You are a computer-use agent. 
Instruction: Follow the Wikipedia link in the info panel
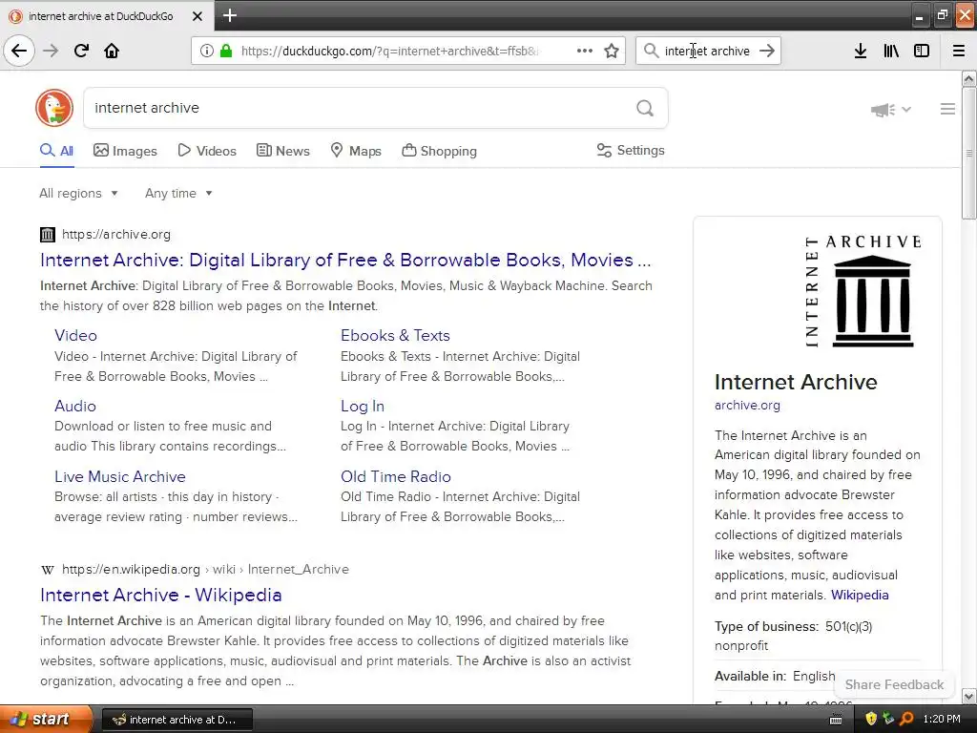pyautogui.click(x=860, y=596)
